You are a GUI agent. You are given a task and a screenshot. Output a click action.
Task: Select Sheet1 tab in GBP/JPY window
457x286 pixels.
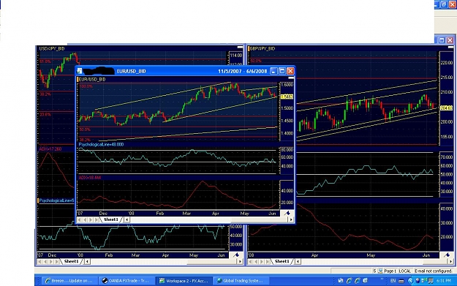(x=282, y=262)
